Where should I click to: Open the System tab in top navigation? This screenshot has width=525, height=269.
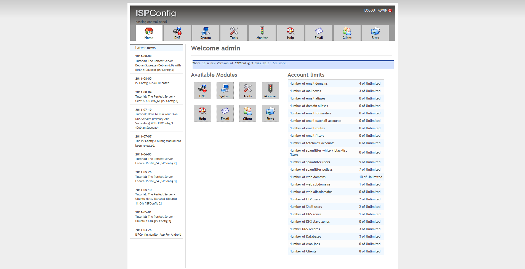coord(206,33)
